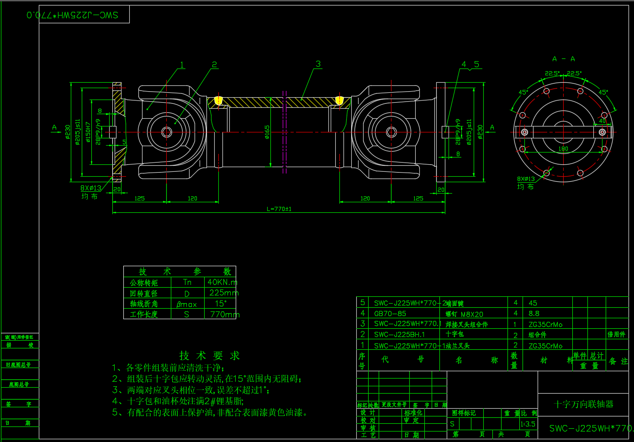This screenshot has width=634, height=442.
Task: Click the A – A section view title
Action: coord(563,59)
